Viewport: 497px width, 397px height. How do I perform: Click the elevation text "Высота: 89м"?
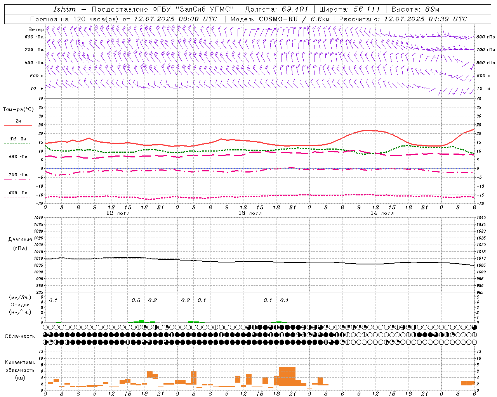415,9
